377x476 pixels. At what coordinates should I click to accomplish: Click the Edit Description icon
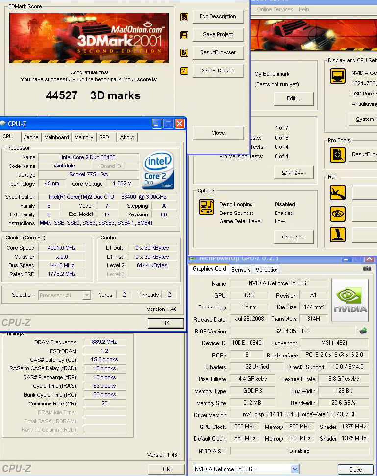(184, 17)
